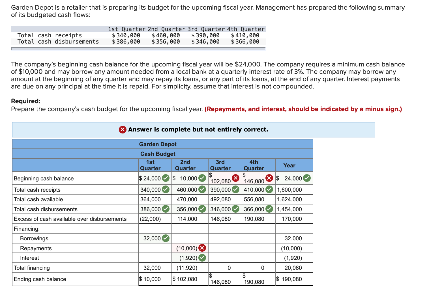Select the 2nd Quarter Repayments input cell
Screen dimensions: 442x289
coord(190,248)
